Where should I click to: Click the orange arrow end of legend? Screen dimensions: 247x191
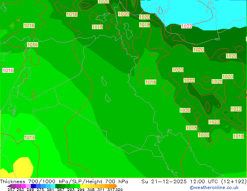(x=116, y=186)
